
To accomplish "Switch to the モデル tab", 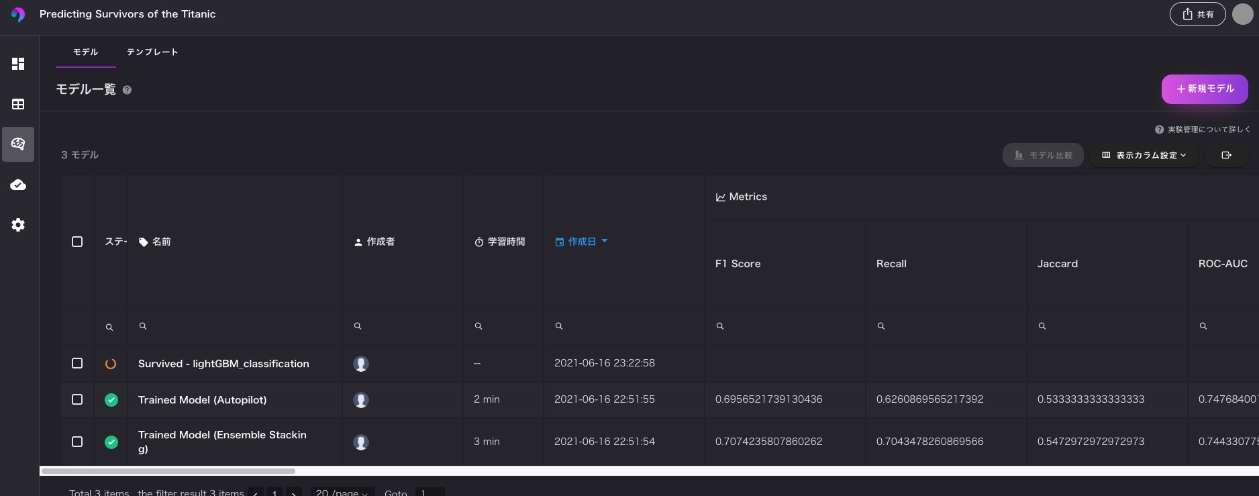I will [x=85, y=52].
